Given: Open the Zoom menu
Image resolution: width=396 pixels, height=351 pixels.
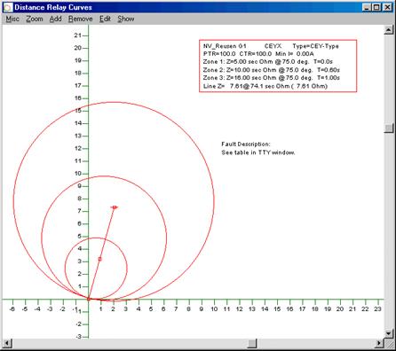Looking at the screenshot, I should click(35, 19).
